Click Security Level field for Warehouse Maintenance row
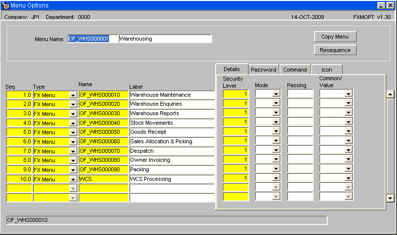This screenshot has width=397, height=235. [x=236, y=94]
